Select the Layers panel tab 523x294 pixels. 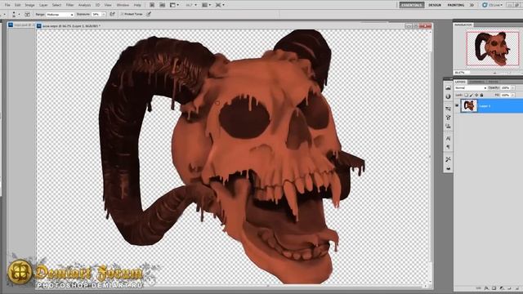(460, 82)
